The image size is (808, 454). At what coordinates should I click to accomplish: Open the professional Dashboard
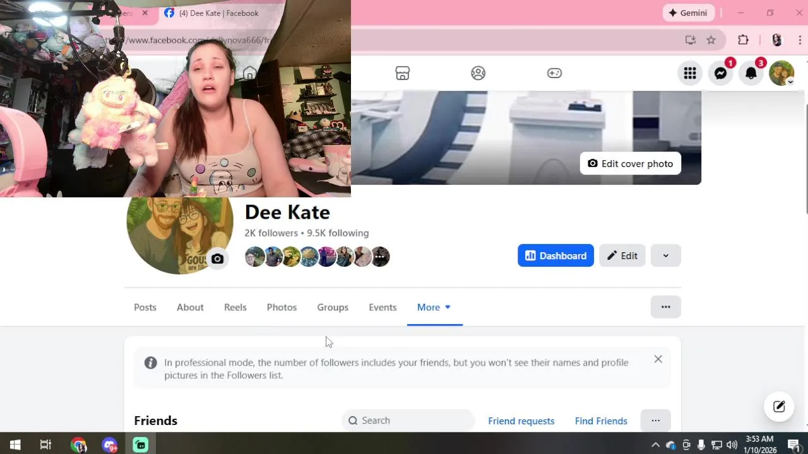click(555, 255)
